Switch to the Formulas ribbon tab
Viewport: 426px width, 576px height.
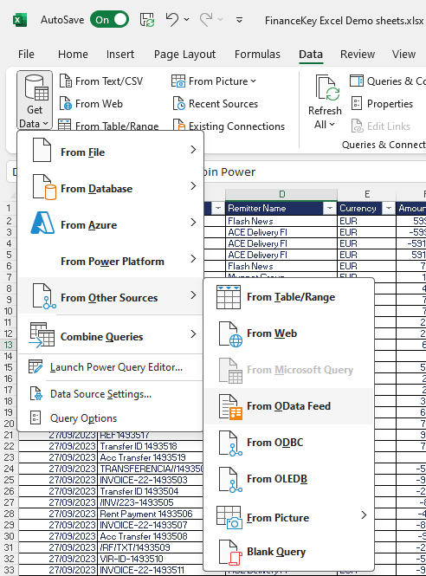click(x=257, y=55)
